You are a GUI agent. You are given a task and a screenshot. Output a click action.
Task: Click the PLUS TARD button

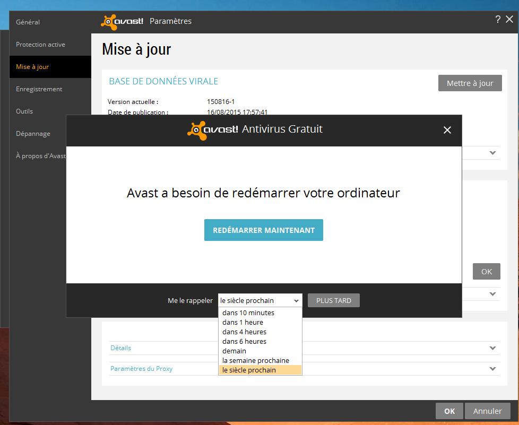coord(334,300)
